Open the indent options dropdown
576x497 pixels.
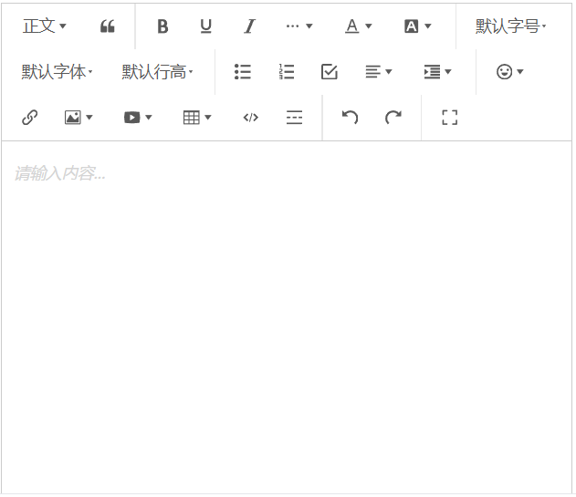(437, 72)
